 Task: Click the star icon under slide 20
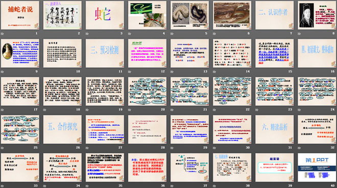[129, 110]
